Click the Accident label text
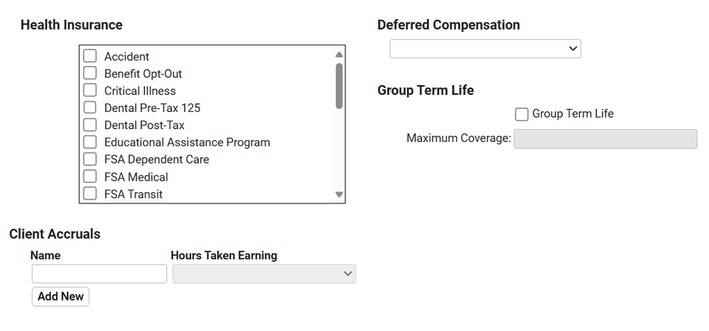 (127, 57)
